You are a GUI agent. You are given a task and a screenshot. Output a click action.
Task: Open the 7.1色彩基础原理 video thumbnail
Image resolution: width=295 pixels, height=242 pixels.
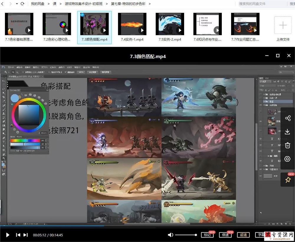click(19, 24)
